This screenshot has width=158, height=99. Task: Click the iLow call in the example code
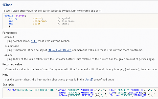pos(112,93)
